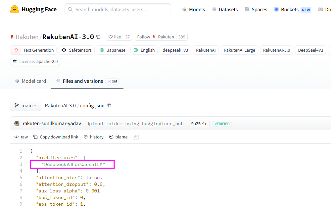The height and width of the screenshot is (209, 331).
Task: Switch to the Model card tab
Action: 30,81
